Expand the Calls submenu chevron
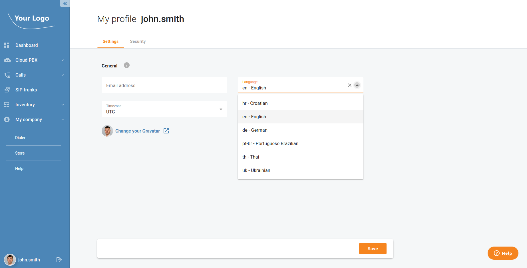The image size is (527, 268). [63, 75]
